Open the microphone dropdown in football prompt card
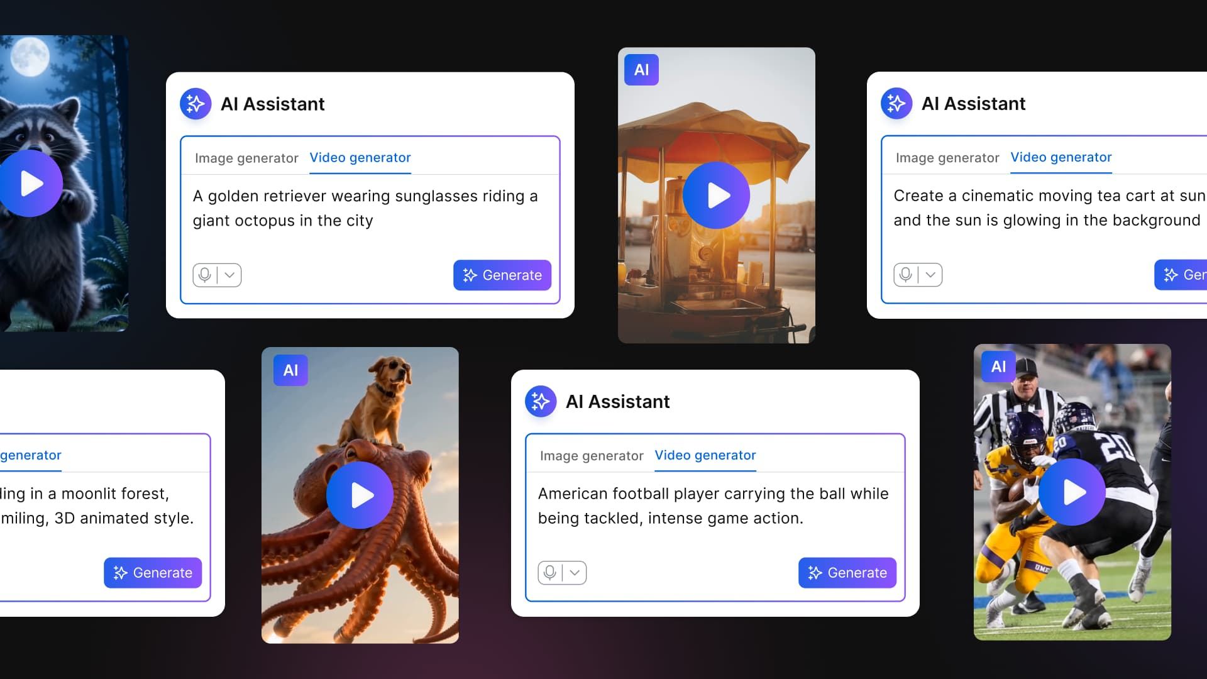 click(x=575, y=572)
